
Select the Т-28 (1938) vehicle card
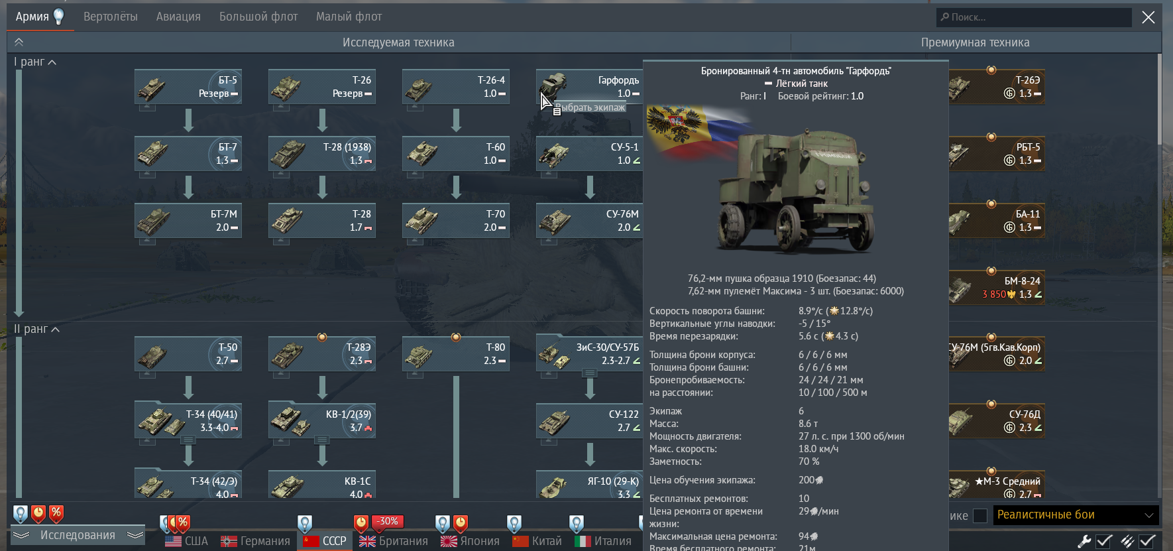322,154
